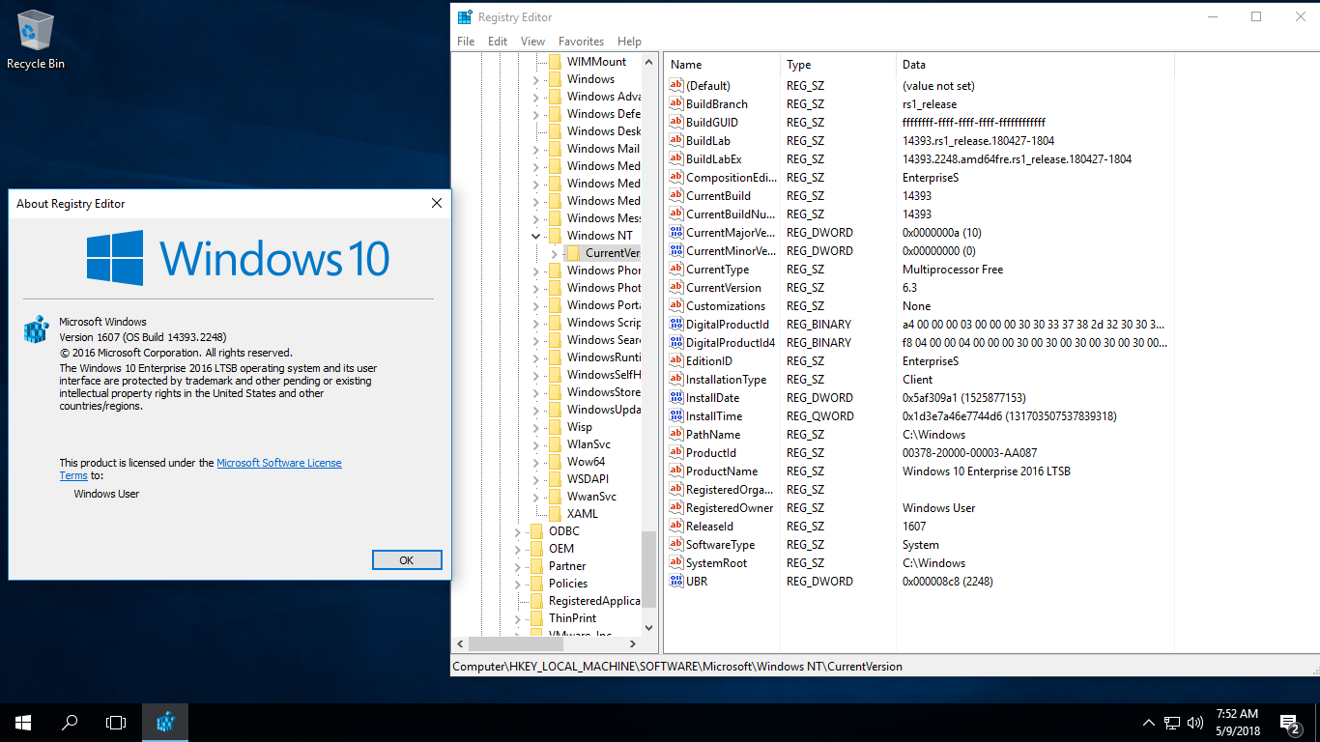
Task: Open the Edit menu
Action: [498, 42]
